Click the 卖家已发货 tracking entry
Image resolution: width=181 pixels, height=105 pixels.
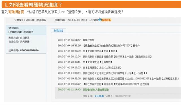tap(76, 40)
